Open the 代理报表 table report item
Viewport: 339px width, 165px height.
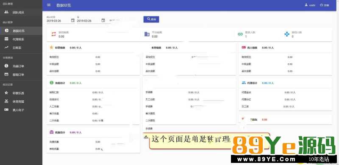pyautogui.click(x=21, y=39)
